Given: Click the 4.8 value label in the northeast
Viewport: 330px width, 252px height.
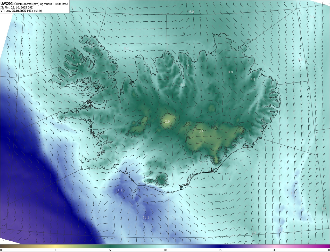Looking at the screenshot, I should point(230,72).
